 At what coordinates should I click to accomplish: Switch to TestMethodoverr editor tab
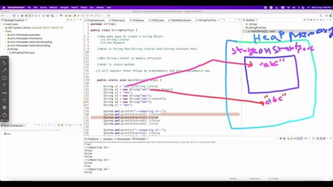pos(180,20)
